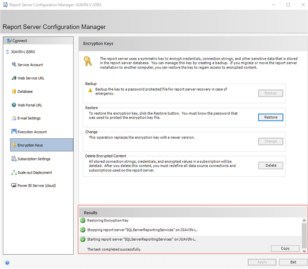Open Scale-out Deployment page
The height and width of the screenshot is (269, 308).
pyautogui.click(x=35, y=172)
